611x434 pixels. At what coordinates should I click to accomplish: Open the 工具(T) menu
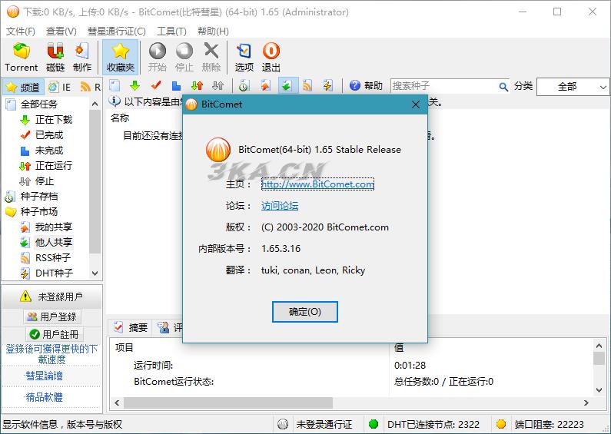click(171, 31)
